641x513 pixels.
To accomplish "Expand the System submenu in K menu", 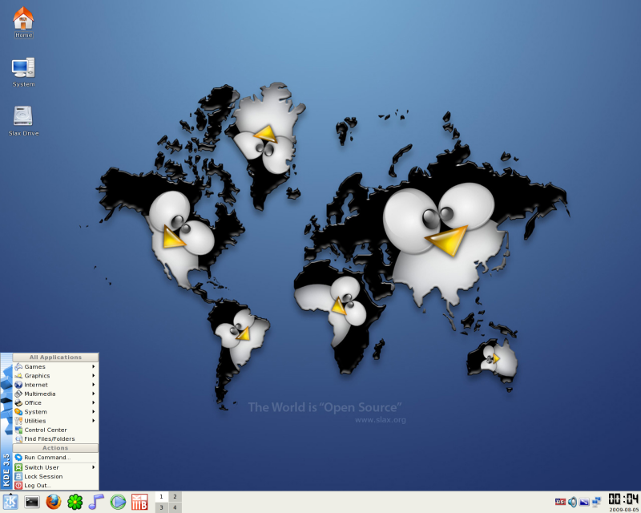I will click(55, 411).
